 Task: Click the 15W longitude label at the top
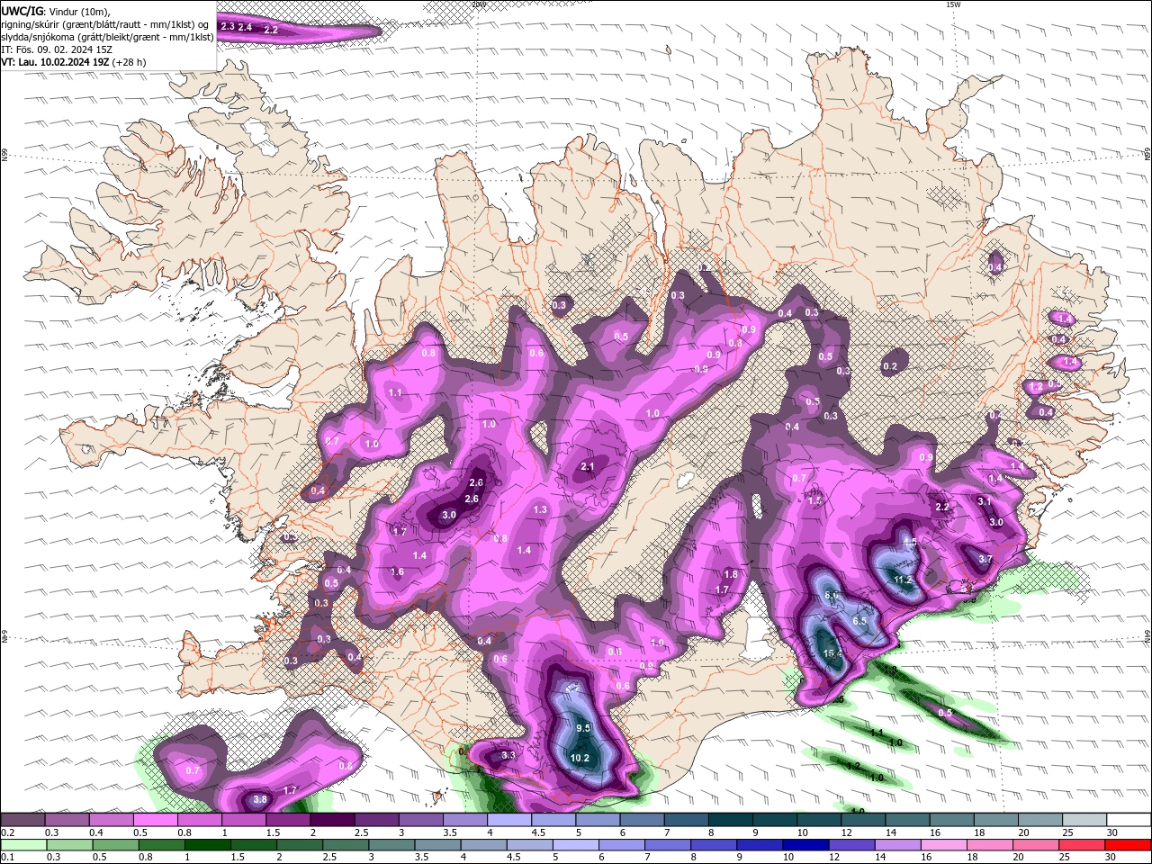(x=953, y=4)
